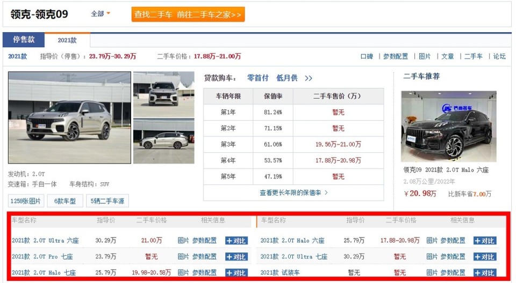Click the 5辆二手车源 button
The image size is (516, 283).
107,201
